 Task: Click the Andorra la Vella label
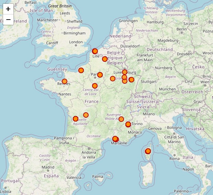pyautogui.click(x=89, y=155)
